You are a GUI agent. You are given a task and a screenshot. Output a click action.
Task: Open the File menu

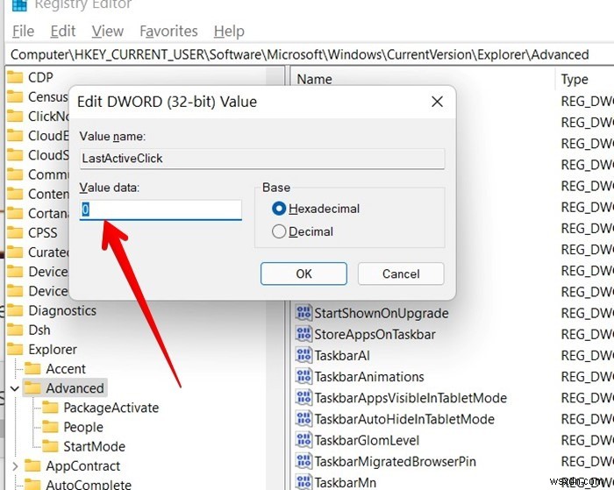(23, 31)
